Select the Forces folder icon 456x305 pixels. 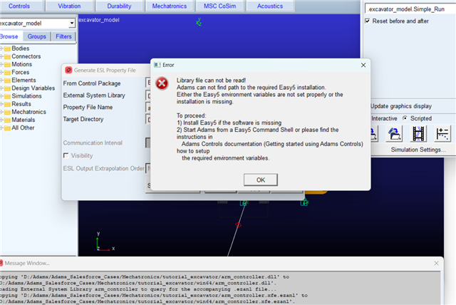(x=8, y=73)
